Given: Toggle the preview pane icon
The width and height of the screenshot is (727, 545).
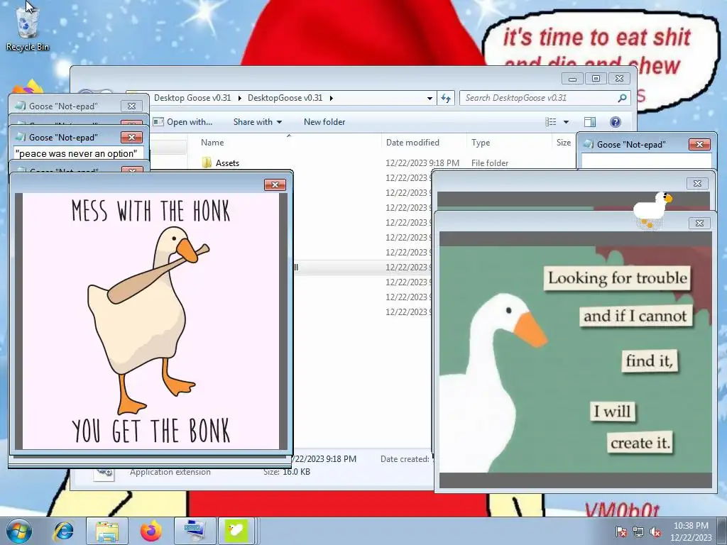Looking at the screenshot, I should [590, 122].
